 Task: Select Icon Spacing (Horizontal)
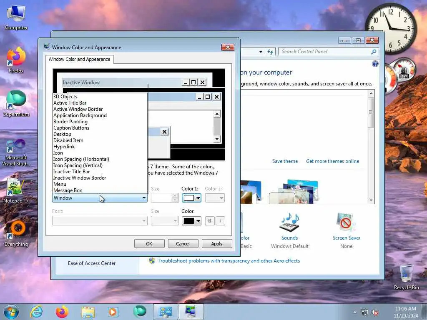pyautogui.click(x=100, y=159)
